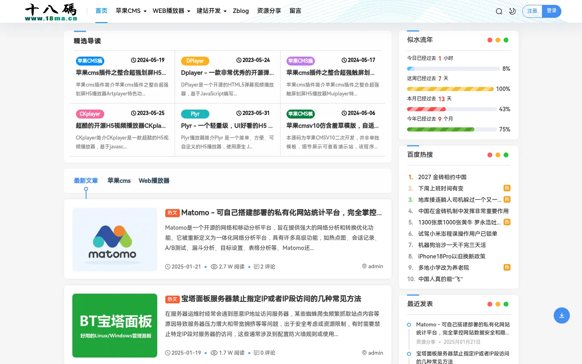Open the 宝塔面板服务器禁止指定IP article title
This screenshot has width=582, height=364.
pos(271,299)
